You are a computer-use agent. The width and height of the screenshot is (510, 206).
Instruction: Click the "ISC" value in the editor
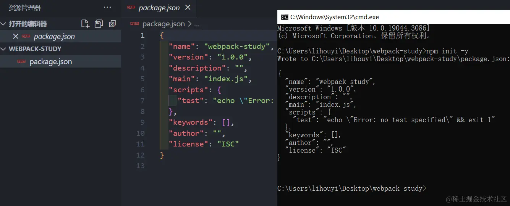pyautogui.click(x=228, y=144)
